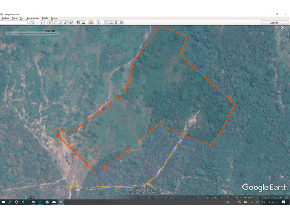This screenshot has height=217, width=290.
Task: Toggle historical imagery clock button
Action: coord(78,23)
